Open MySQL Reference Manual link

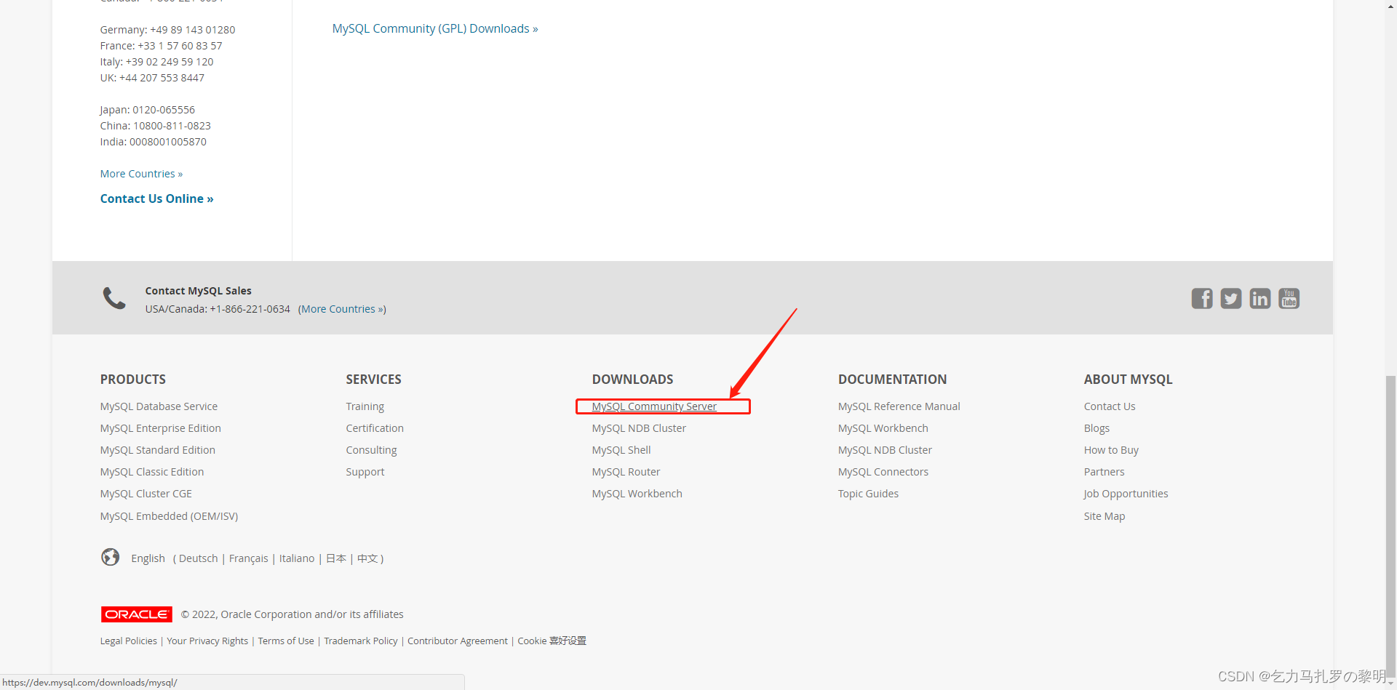pos(899,406)
